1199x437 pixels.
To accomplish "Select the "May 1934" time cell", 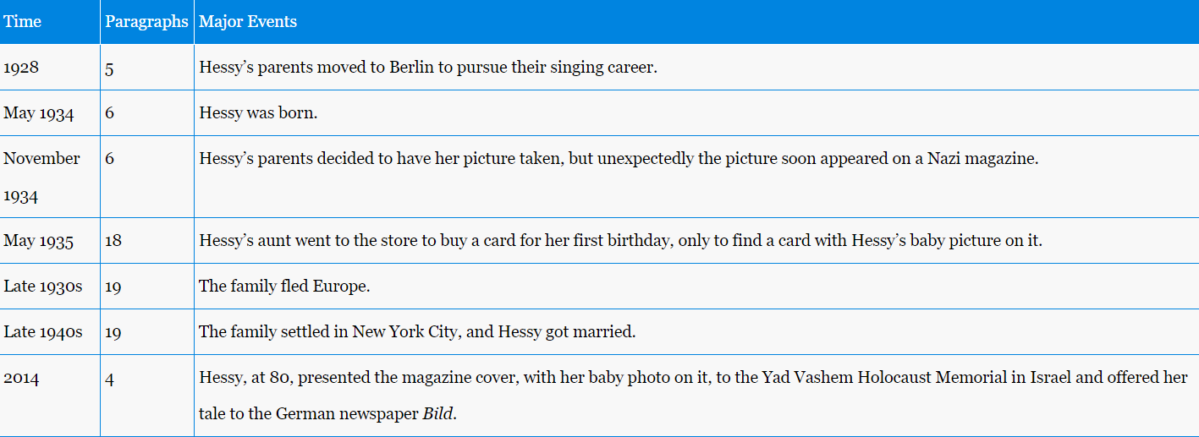I will click(39, 113).
